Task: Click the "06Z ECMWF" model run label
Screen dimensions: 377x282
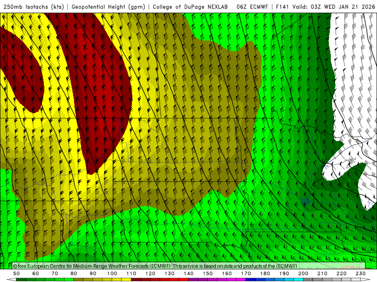Action: tap(252, 7)
